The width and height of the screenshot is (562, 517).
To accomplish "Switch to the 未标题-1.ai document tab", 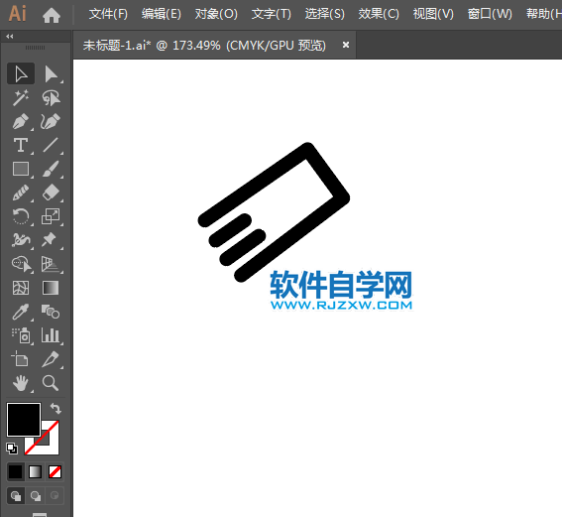I will (x=204, y=46).
